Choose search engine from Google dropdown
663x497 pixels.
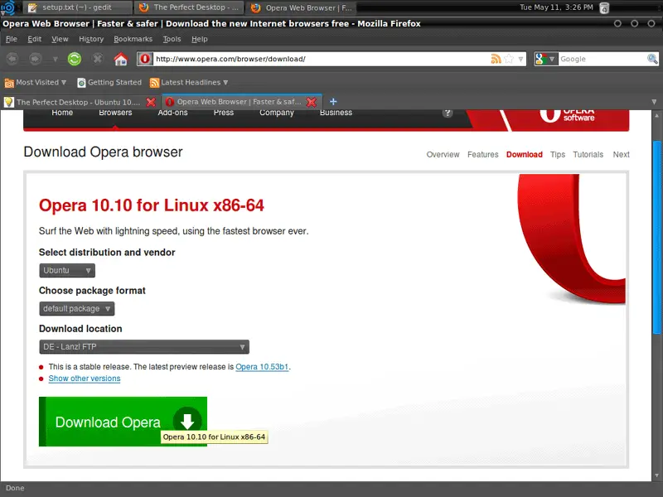pyautogui.click(x=545, y=59)
